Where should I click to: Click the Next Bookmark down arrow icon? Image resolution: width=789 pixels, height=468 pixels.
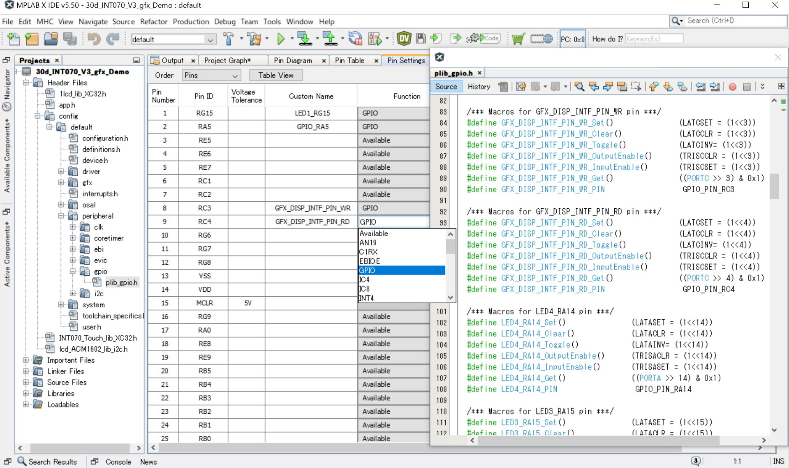pos(668,87)
